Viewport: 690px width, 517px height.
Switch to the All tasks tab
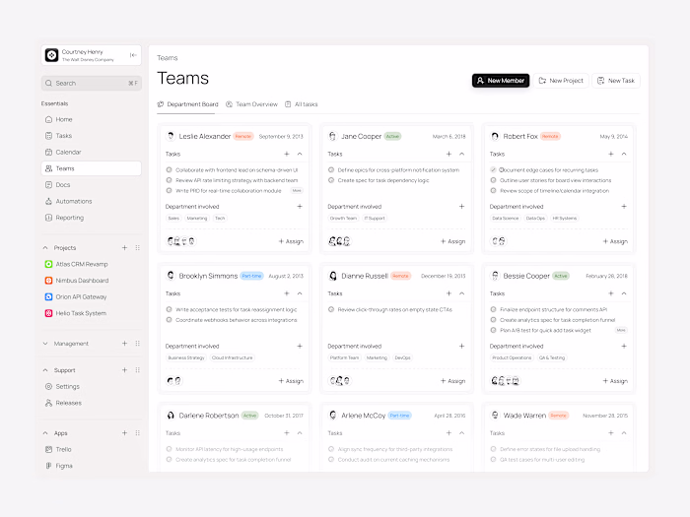[x=302, y=104]
